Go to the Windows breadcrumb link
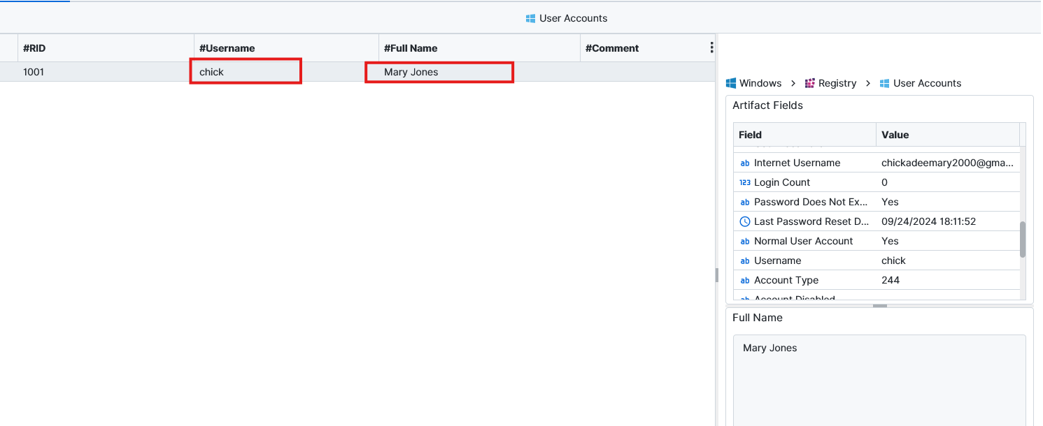The image size is (1043, 426). (760, 83)
